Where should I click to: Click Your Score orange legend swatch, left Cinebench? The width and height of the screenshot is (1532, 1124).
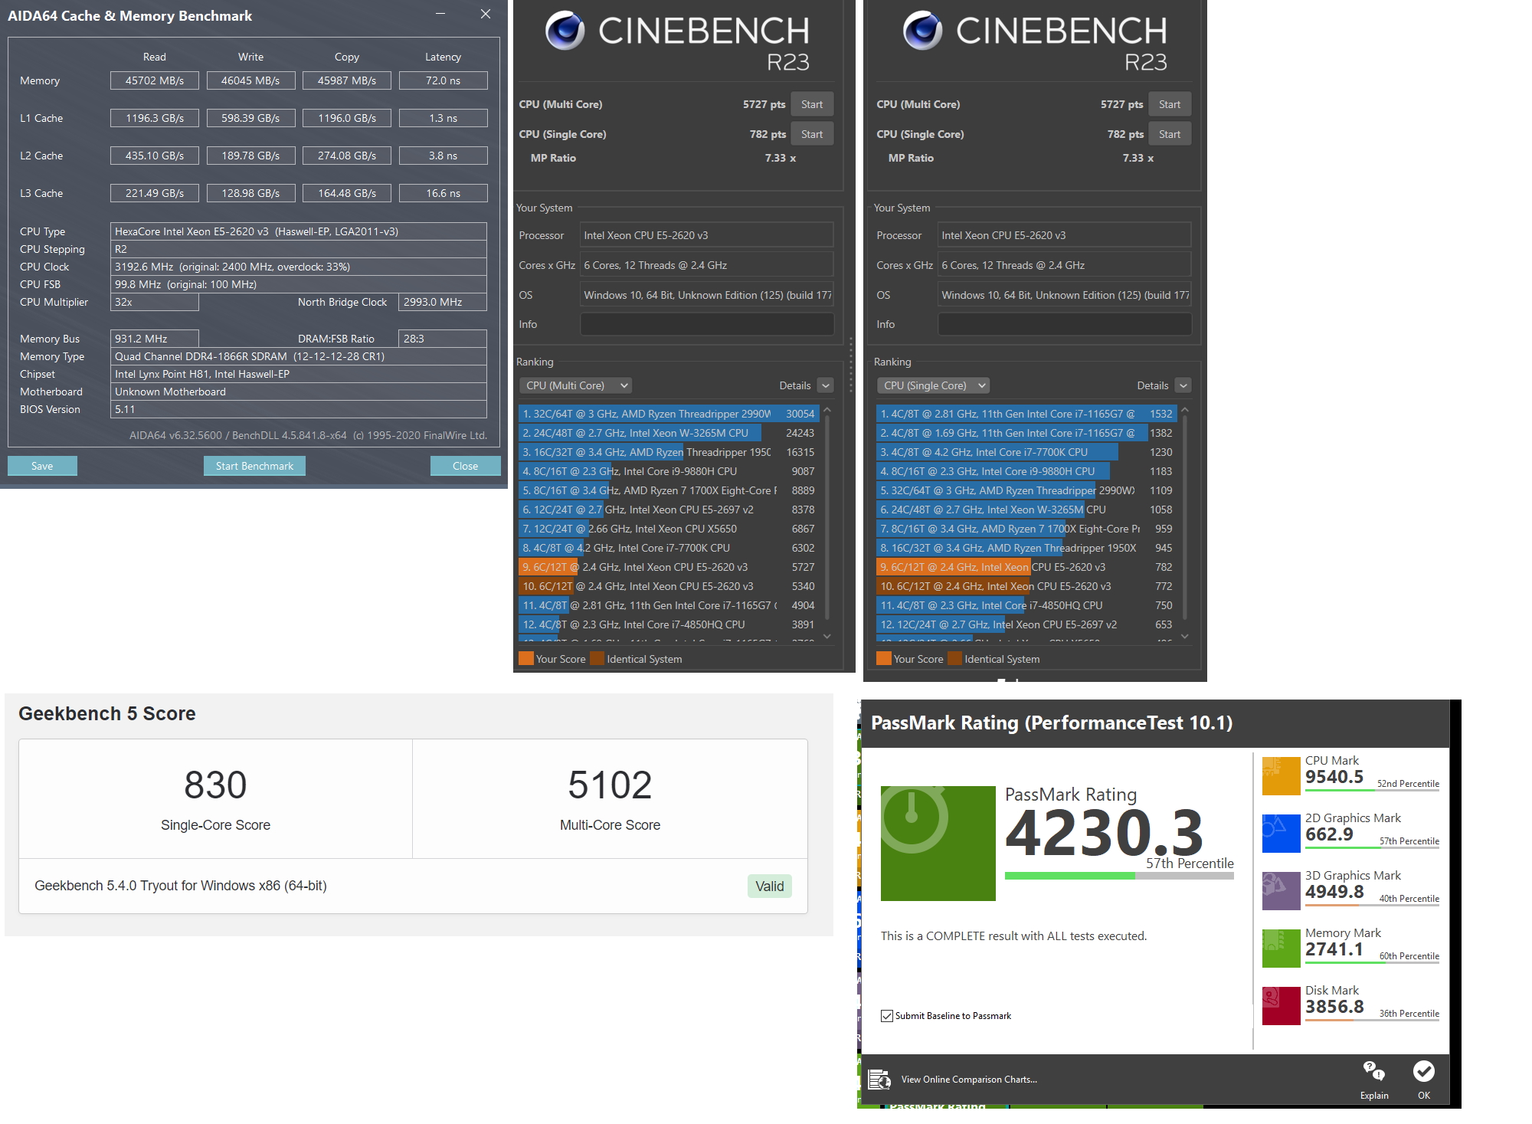point(525,658)
